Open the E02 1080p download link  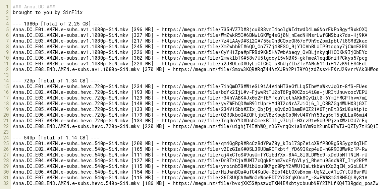click(x=264, y=35)
